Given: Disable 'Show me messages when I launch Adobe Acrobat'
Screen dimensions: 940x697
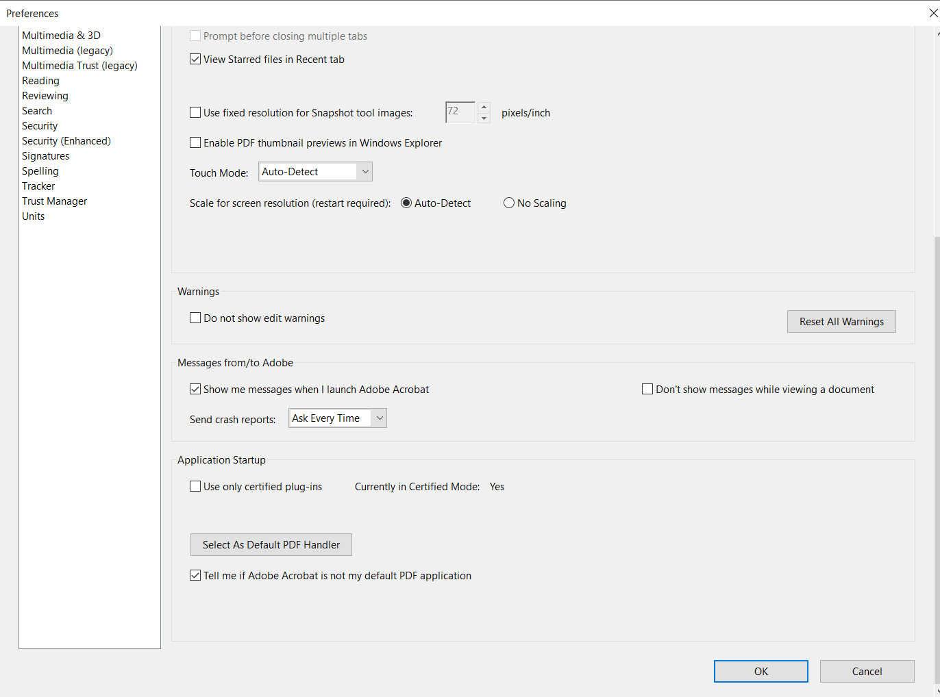Looking at the screenshot, I should pos(195,389).
